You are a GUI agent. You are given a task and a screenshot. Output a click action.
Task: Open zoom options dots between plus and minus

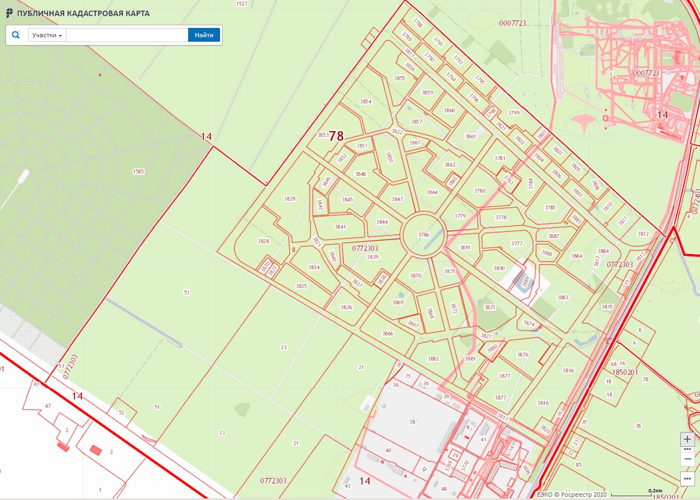tap(687, 449)
